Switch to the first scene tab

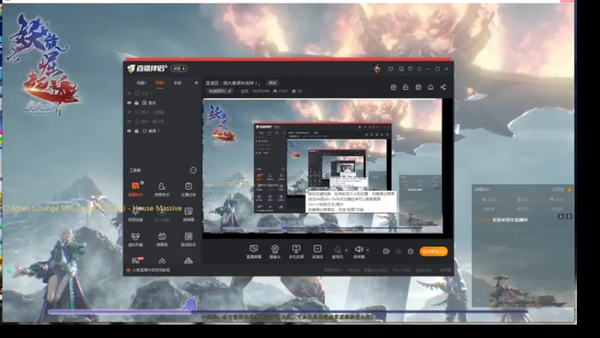(x=142, y=83)
